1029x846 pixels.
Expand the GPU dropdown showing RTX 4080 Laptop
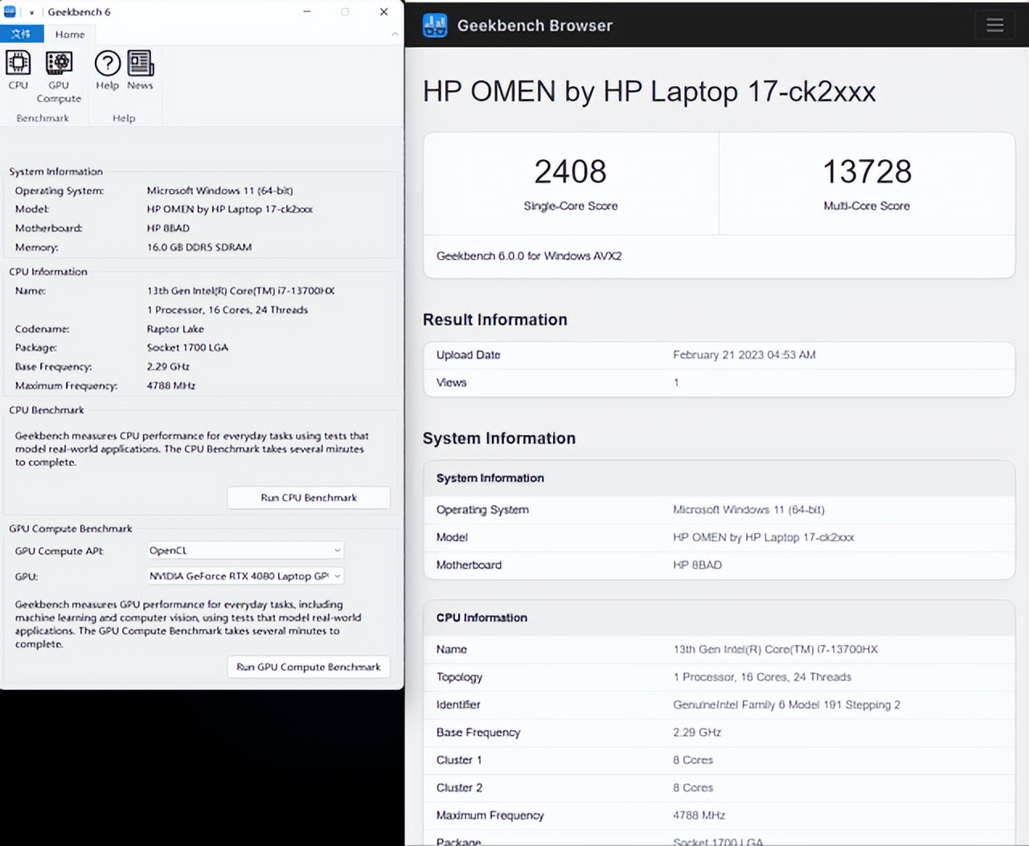point(244,576)
